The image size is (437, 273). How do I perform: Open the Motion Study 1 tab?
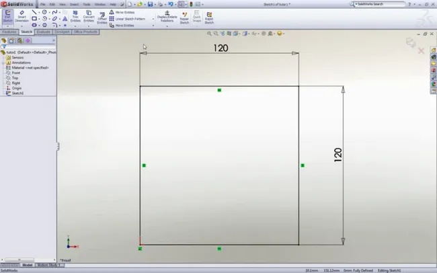coord(49,265)
